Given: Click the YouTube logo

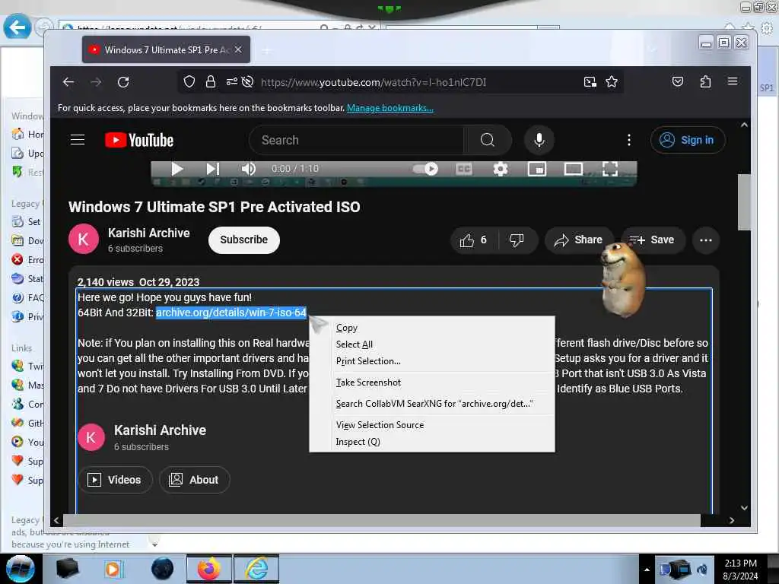Looking at the screenshot, I should 139,141.
